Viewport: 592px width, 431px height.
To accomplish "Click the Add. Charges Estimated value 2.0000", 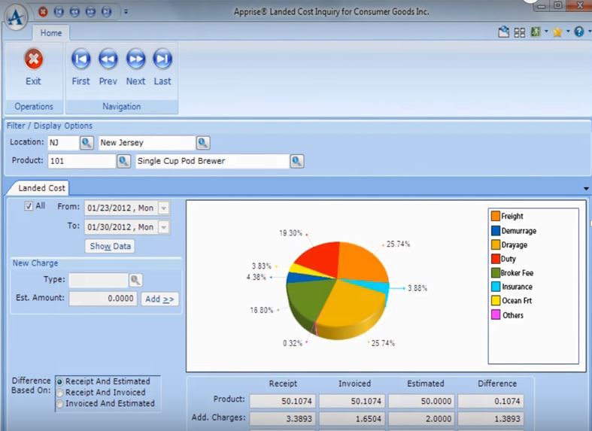I will [x=422, y=418].
